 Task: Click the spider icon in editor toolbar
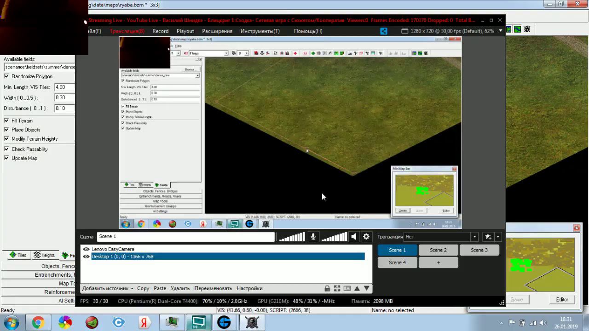click(527, 29)
